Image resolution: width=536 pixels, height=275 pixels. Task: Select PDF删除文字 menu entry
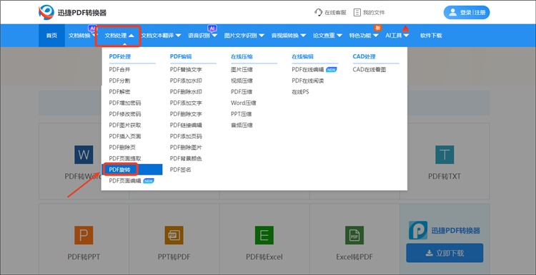[x=186, y=114]
